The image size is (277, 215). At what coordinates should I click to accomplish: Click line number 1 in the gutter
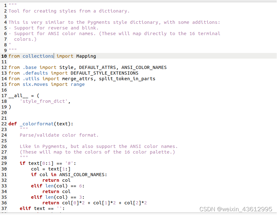(5, 5)
